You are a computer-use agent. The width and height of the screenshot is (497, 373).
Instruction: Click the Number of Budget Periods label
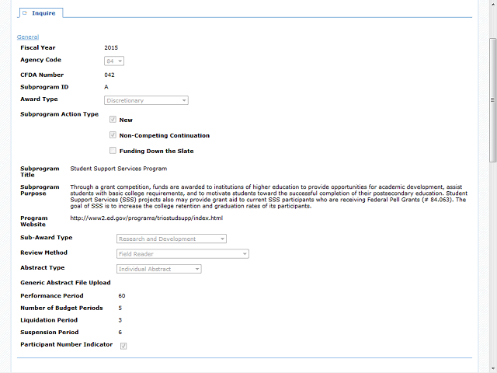click(x=61, y=308)
